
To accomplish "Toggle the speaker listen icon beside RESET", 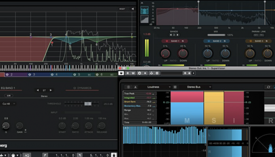I will pos(132,9).
